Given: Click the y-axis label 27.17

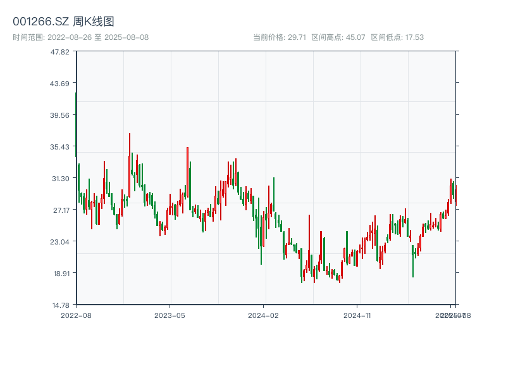Looking at the screenshot, I should 61,210.
